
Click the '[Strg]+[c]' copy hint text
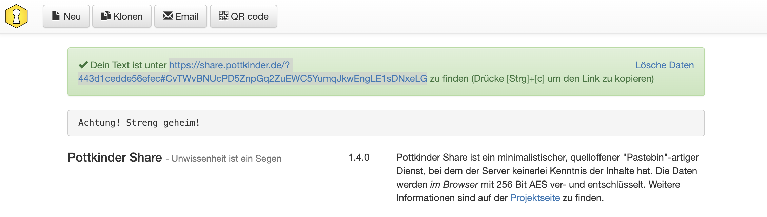click(525, 78)
